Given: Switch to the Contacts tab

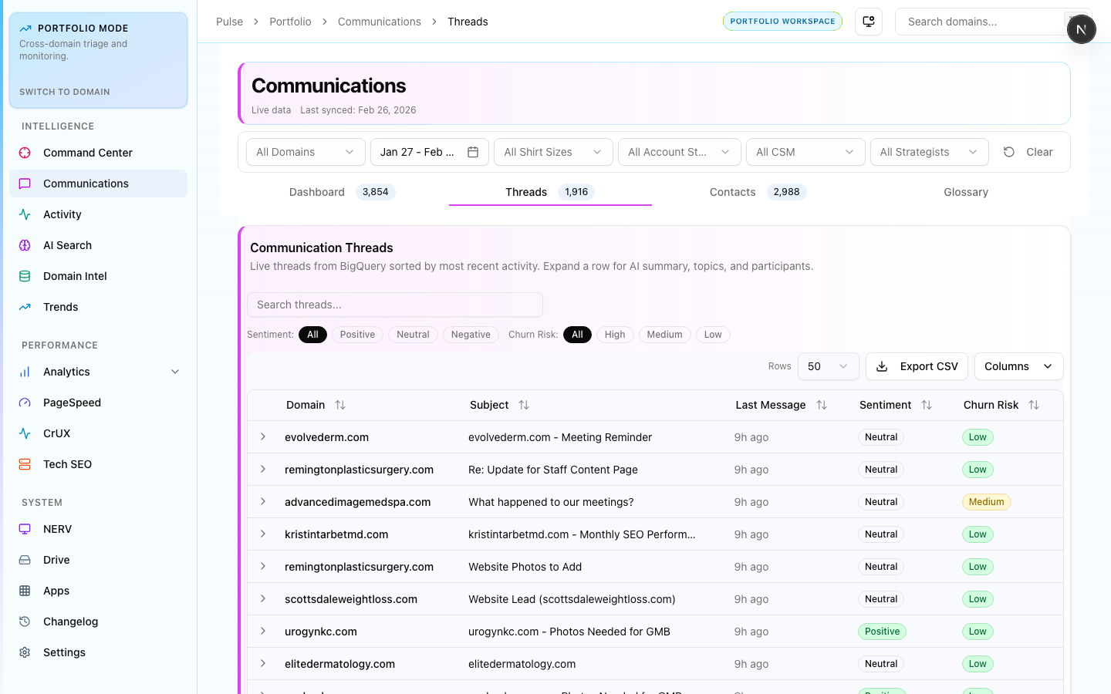Looking at the screenshot, I should click(x=733, y=192).
